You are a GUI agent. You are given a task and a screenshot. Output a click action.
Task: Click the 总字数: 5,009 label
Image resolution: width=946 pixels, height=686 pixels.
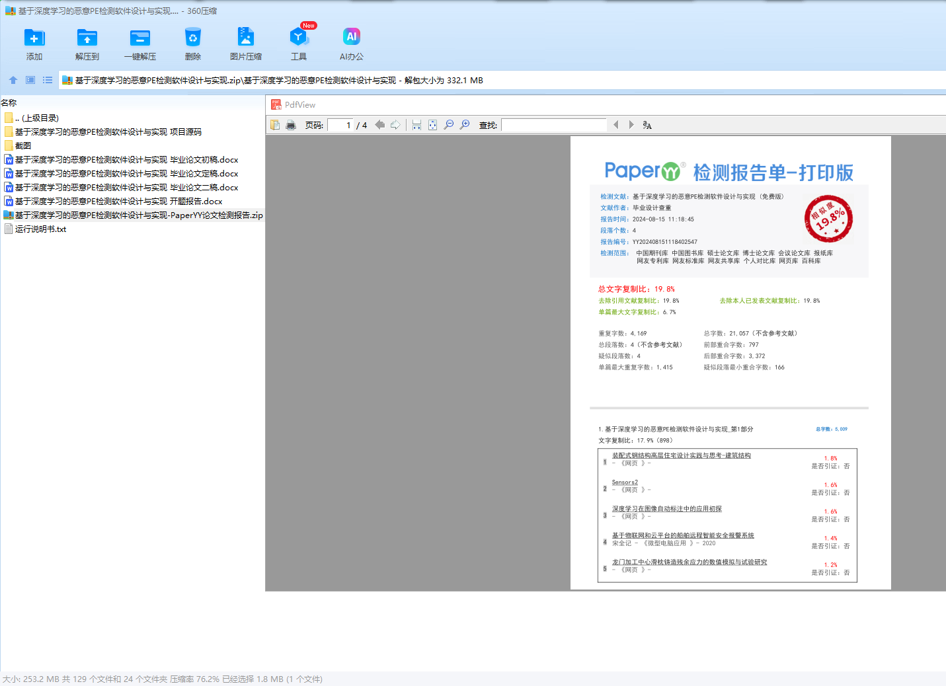832,429
